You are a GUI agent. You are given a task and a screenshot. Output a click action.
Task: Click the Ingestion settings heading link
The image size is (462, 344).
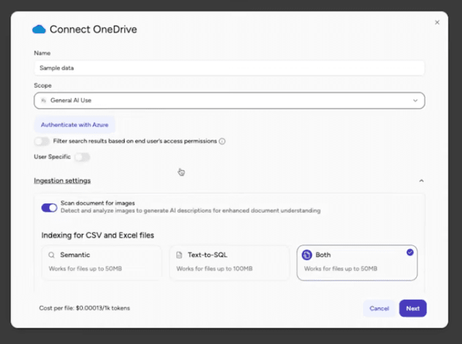point(62,181)
